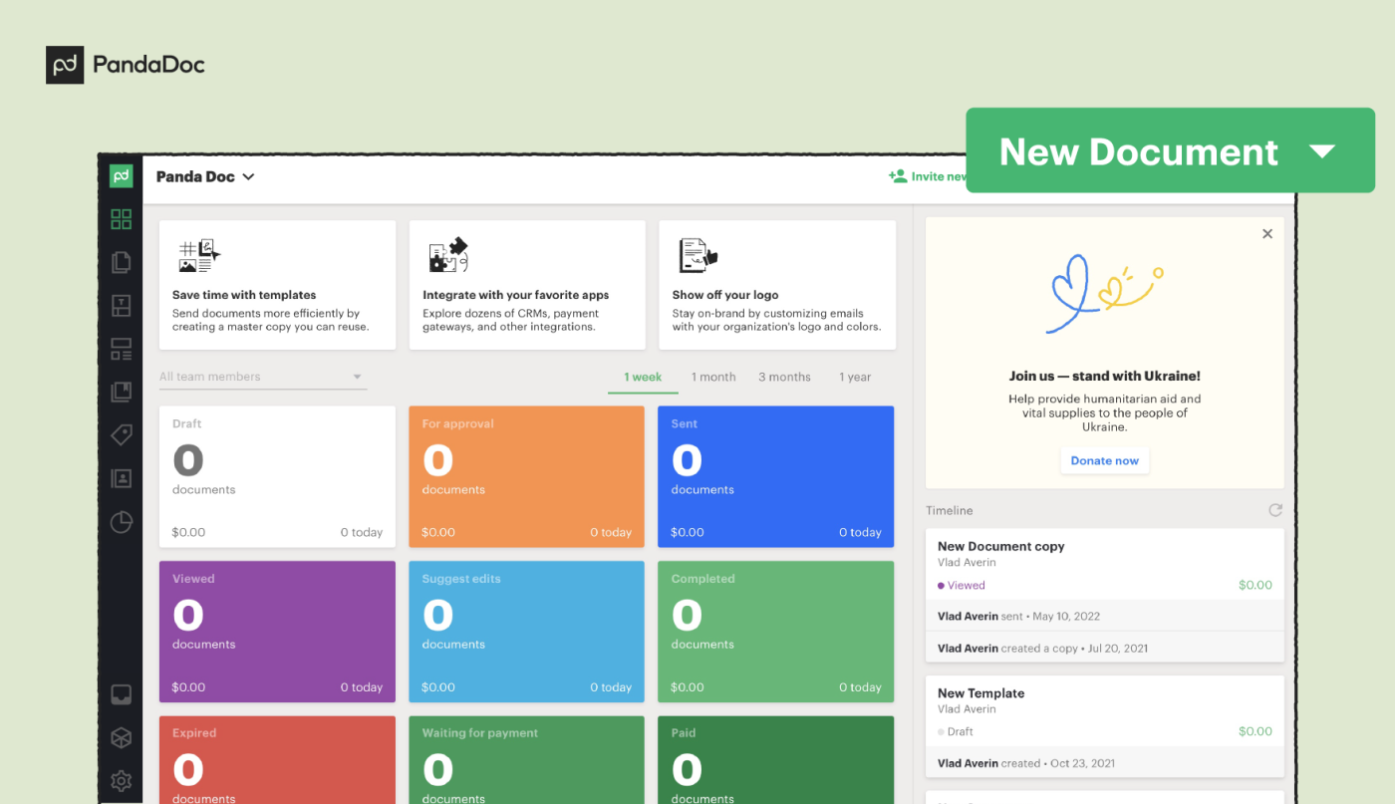
Task: Open Integrate with your favorite apps card
Action: [527, 285]
